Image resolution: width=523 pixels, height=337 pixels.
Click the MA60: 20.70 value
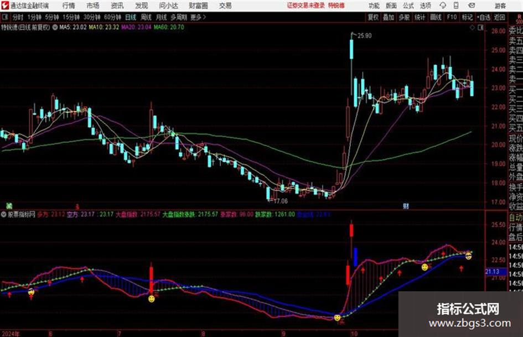coord(169,27)
